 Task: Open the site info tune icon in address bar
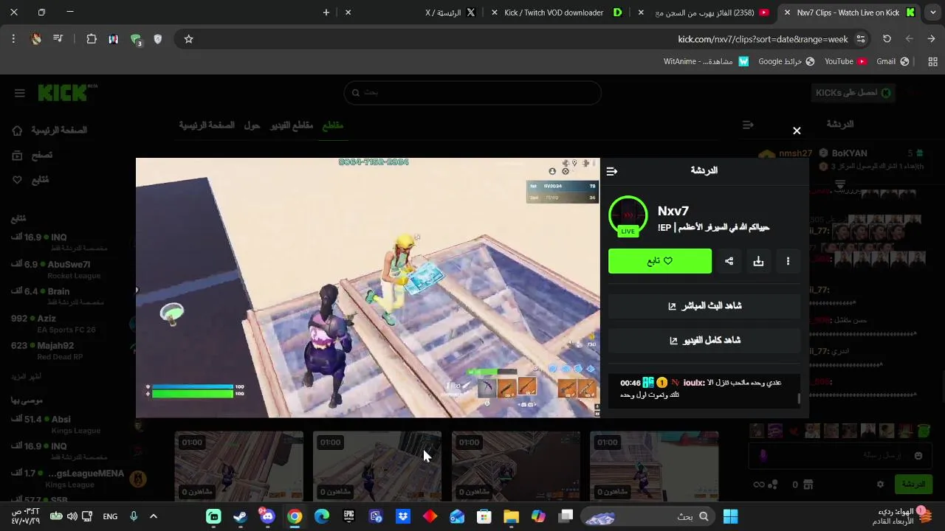[x=861, y=39]
